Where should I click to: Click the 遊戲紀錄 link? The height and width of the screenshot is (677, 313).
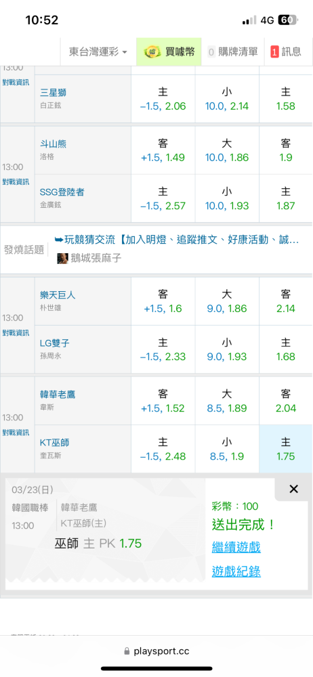(236, 571)
